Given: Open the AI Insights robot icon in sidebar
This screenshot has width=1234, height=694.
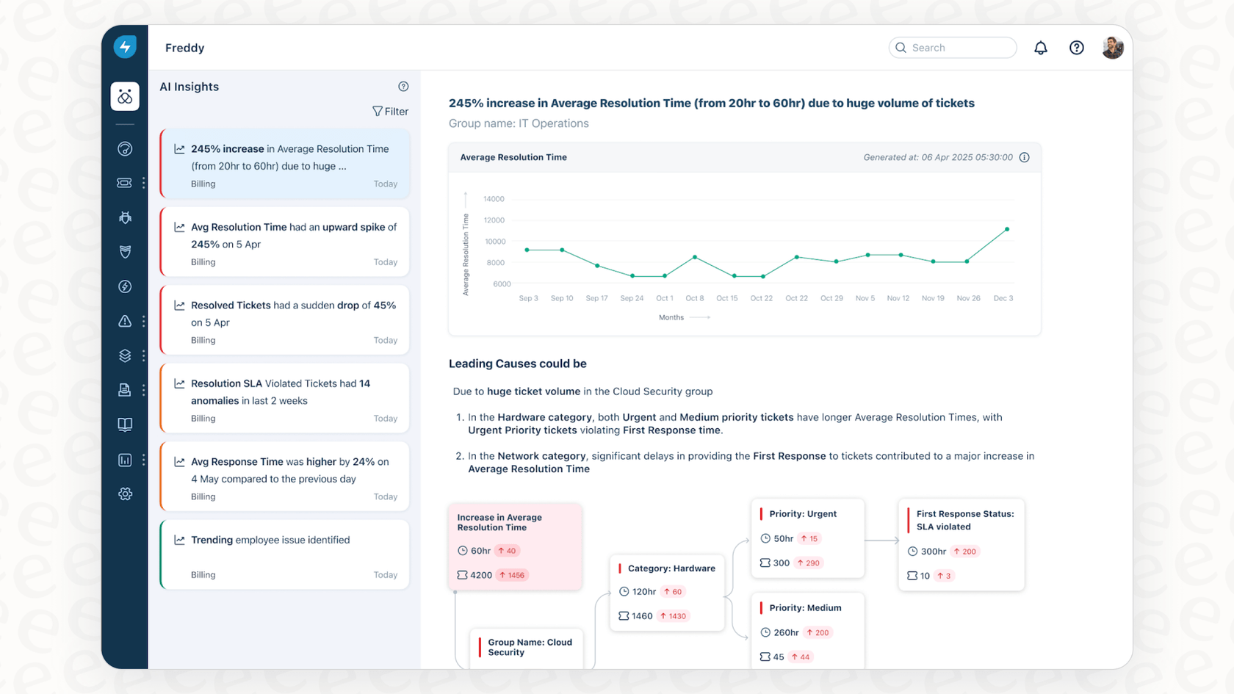Looking at the screenshot, I should [125, 96].
